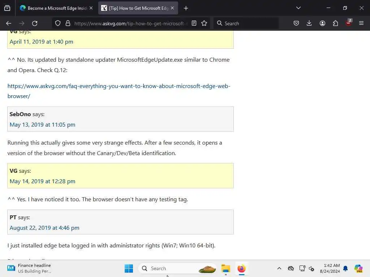Open File Explorer from taskbar
Screen dimensions: 370x277
click(226, 268)
